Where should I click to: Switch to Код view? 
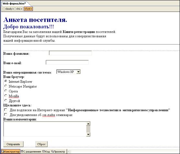pyautogui.click(x=46, y=152)
